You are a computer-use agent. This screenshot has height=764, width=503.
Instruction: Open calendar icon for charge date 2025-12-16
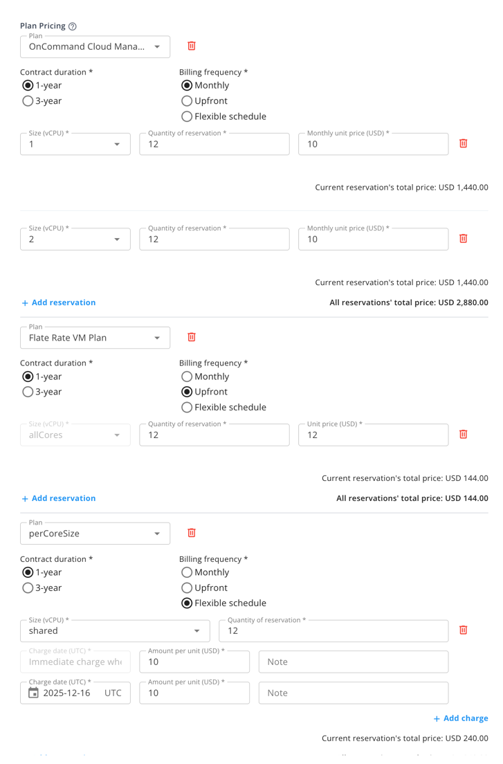33,693
